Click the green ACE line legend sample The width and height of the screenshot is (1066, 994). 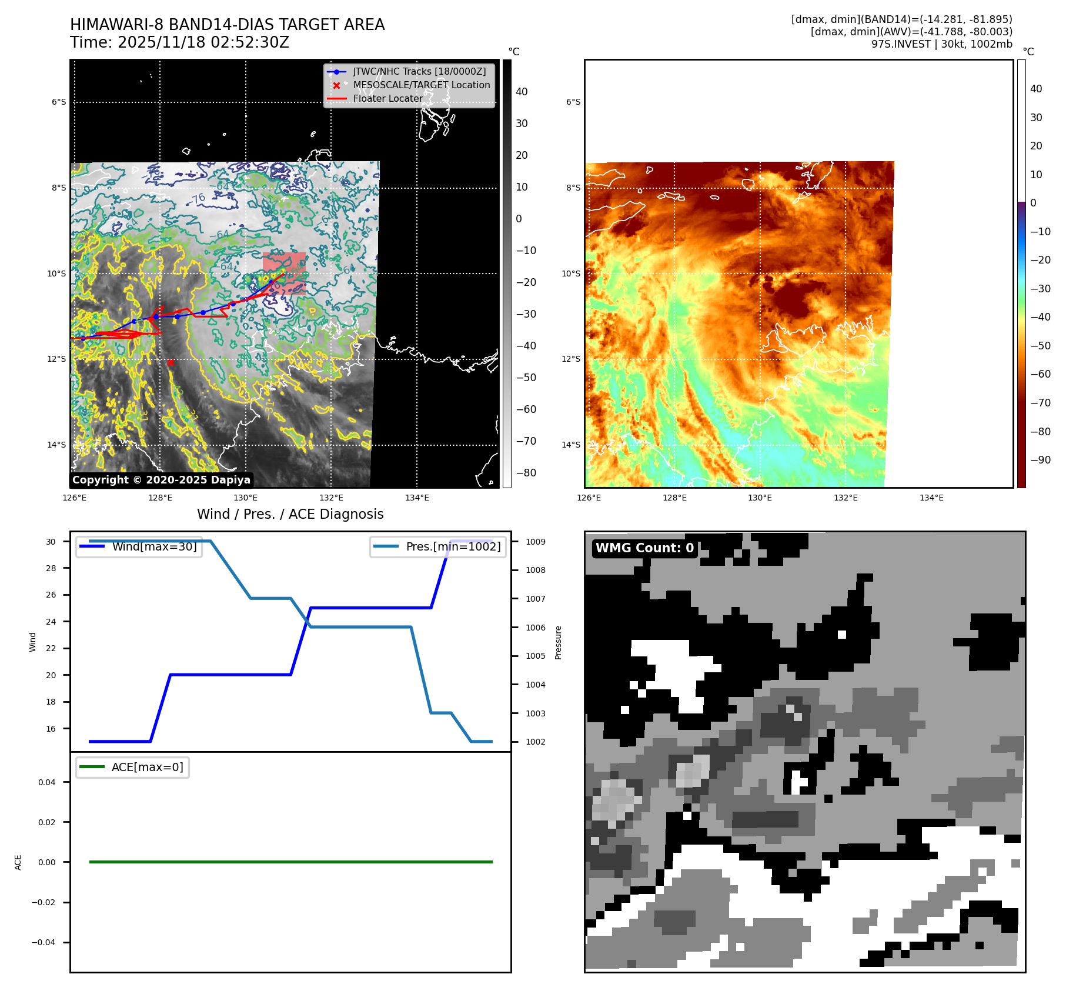(92, 767)
